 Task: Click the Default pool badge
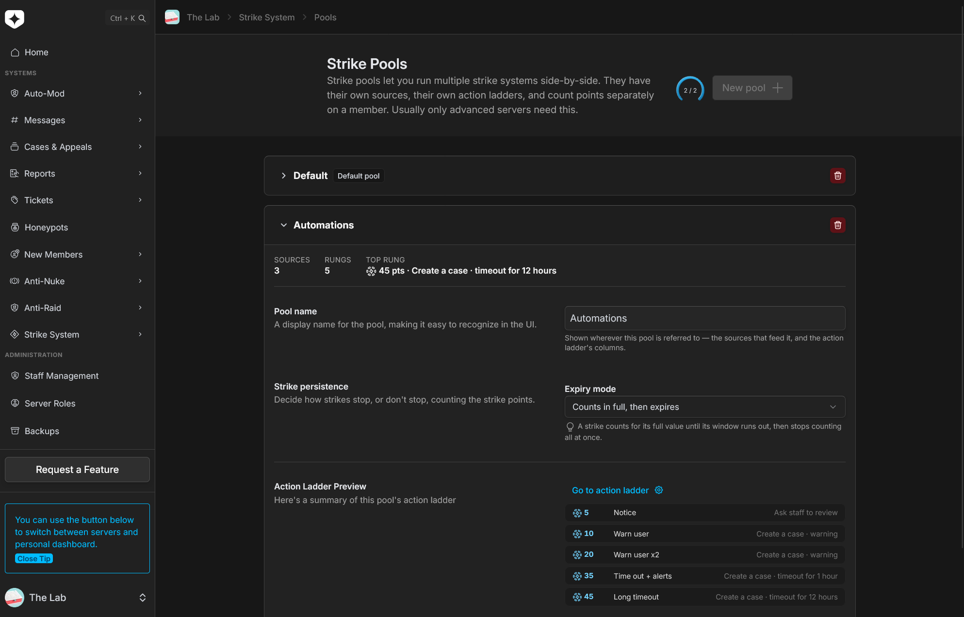tap(359, 176)
